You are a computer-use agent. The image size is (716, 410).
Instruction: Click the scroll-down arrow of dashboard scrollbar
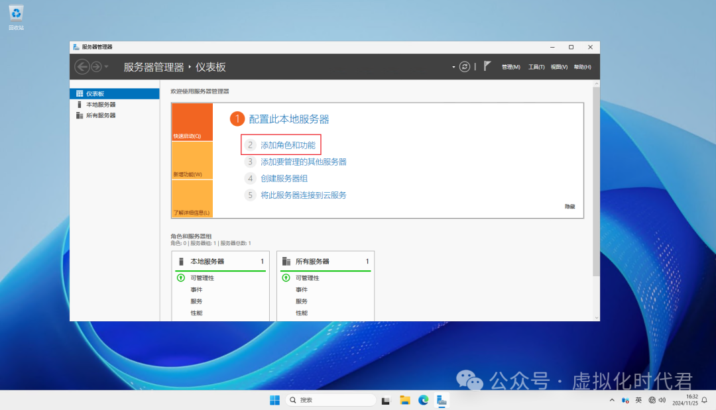click(597, 318)
